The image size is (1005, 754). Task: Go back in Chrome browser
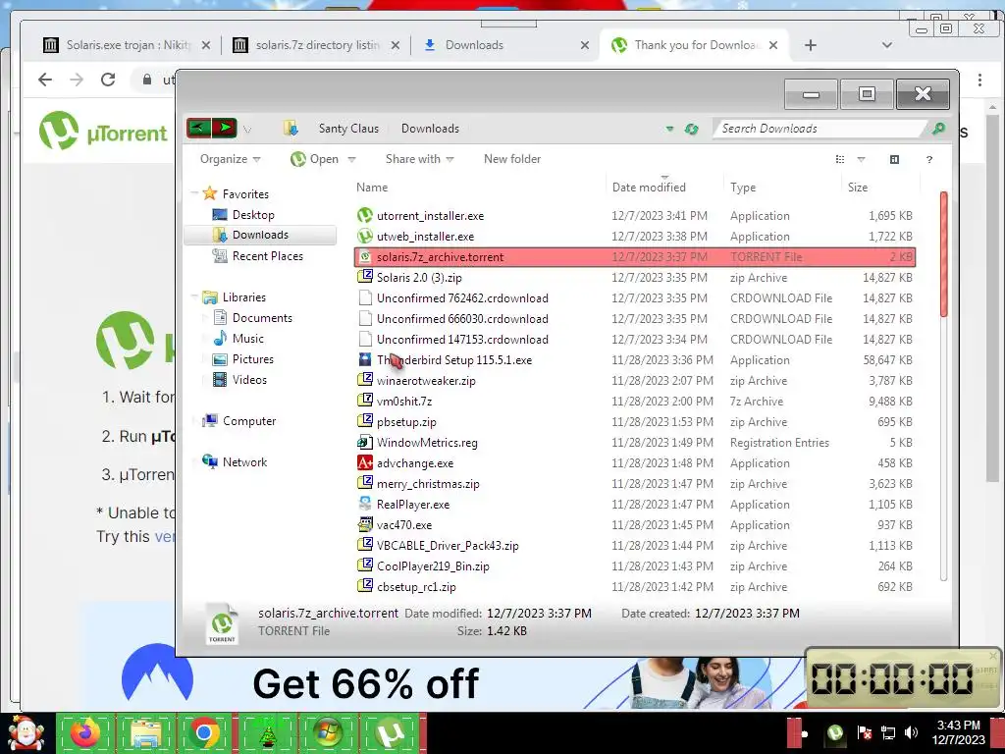point(45,80)
